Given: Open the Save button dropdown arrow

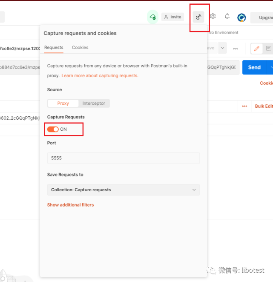Looking at the screenshot, I should [222, 48].
